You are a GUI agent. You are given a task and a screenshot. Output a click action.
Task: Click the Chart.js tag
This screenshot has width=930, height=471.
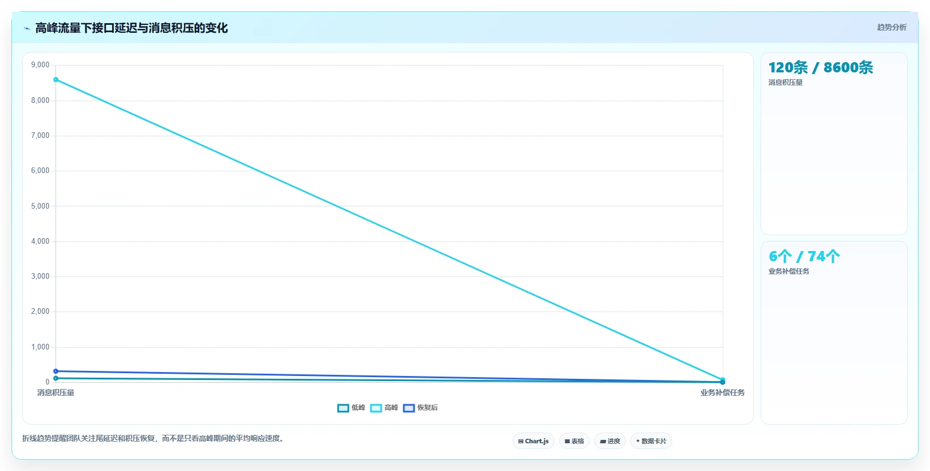point(534,441)
